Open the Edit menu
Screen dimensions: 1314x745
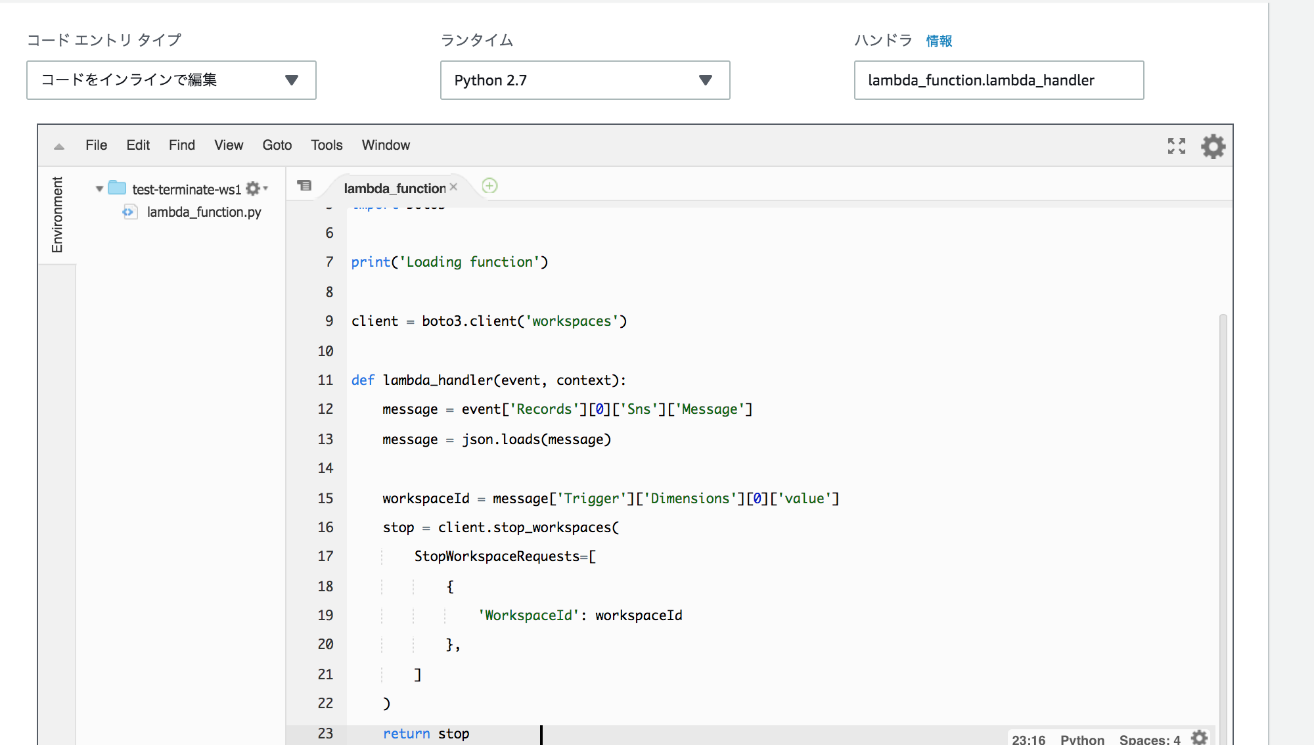coord(138,145)
